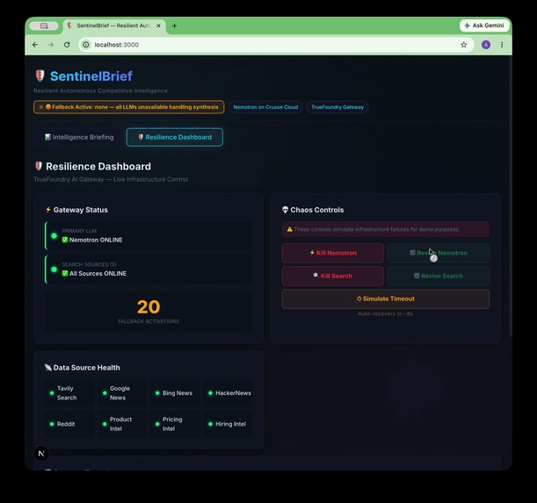
Task: Select the SentinelBrief browser tab
Action: 113,25
